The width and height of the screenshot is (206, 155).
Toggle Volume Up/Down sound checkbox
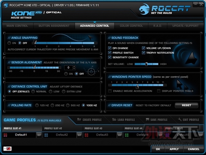[x=144, y=48]
